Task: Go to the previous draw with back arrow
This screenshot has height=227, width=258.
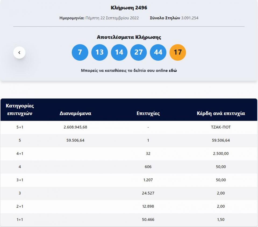Action: pyautogui.click(x=19, y=53)
